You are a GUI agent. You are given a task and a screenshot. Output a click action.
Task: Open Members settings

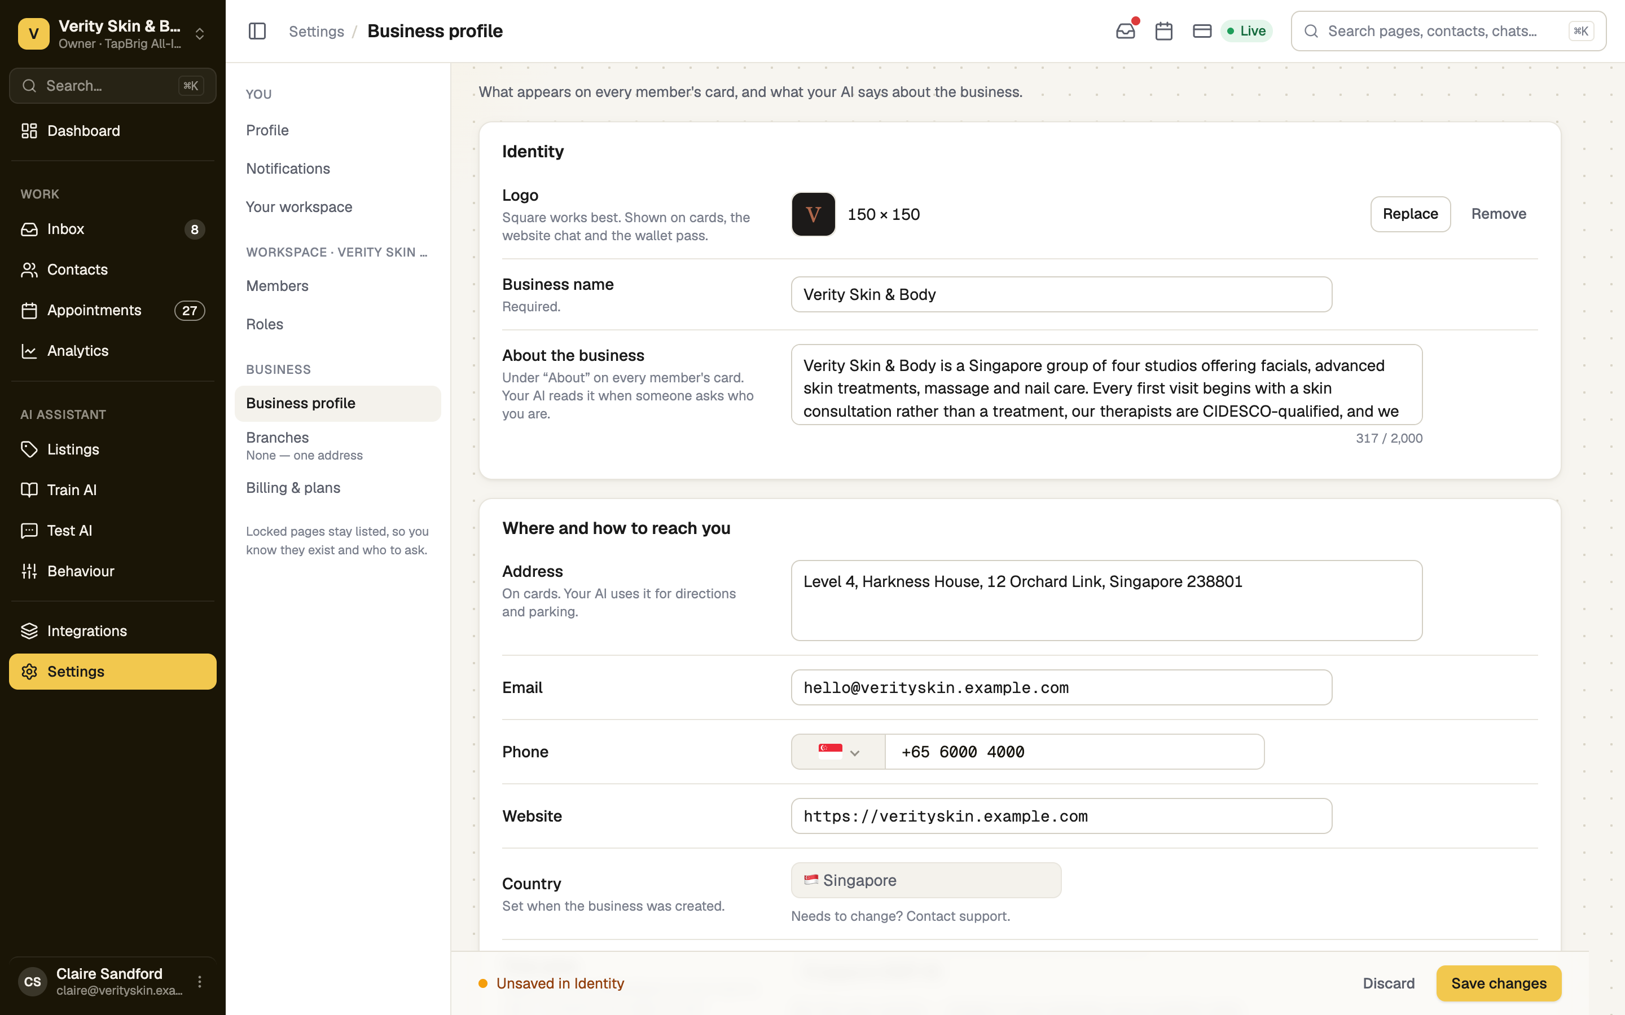(338, 286)
